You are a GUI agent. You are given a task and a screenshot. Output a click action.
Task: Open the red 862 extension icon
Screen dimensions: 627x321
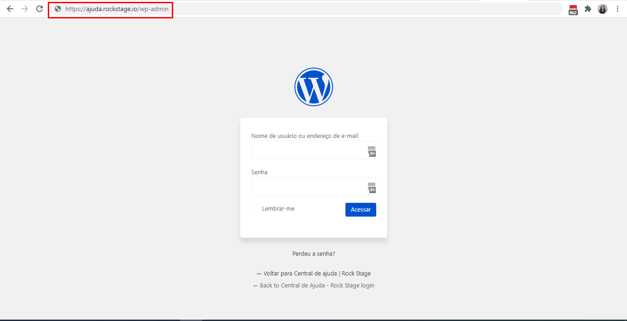coord(573,9)
